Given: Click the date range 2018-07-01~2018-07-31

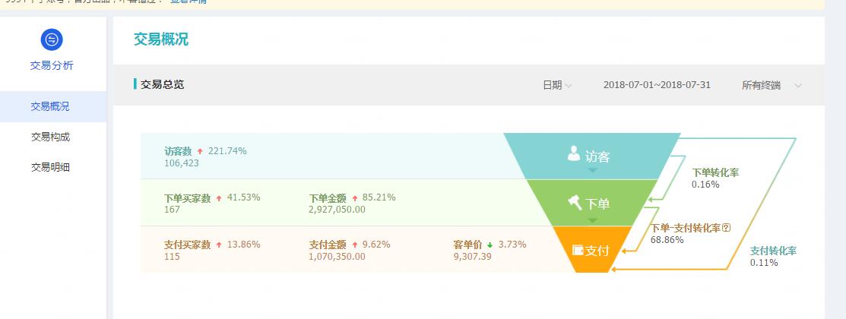Looking at the screenshot, I should pos(657,85).
